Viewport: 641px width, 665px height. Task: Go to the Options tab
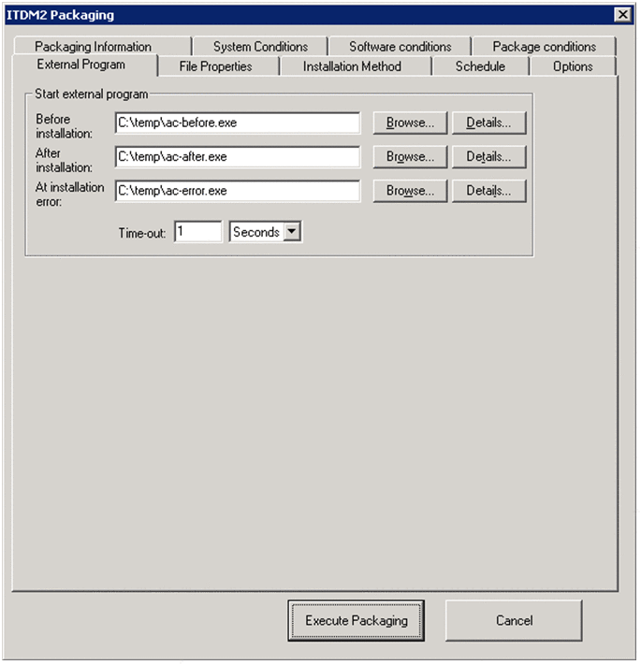573,66
